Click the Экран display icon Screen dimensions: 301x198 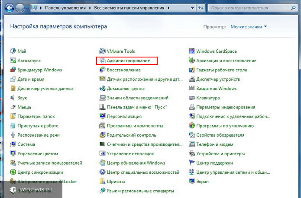(x=192, y=181)
